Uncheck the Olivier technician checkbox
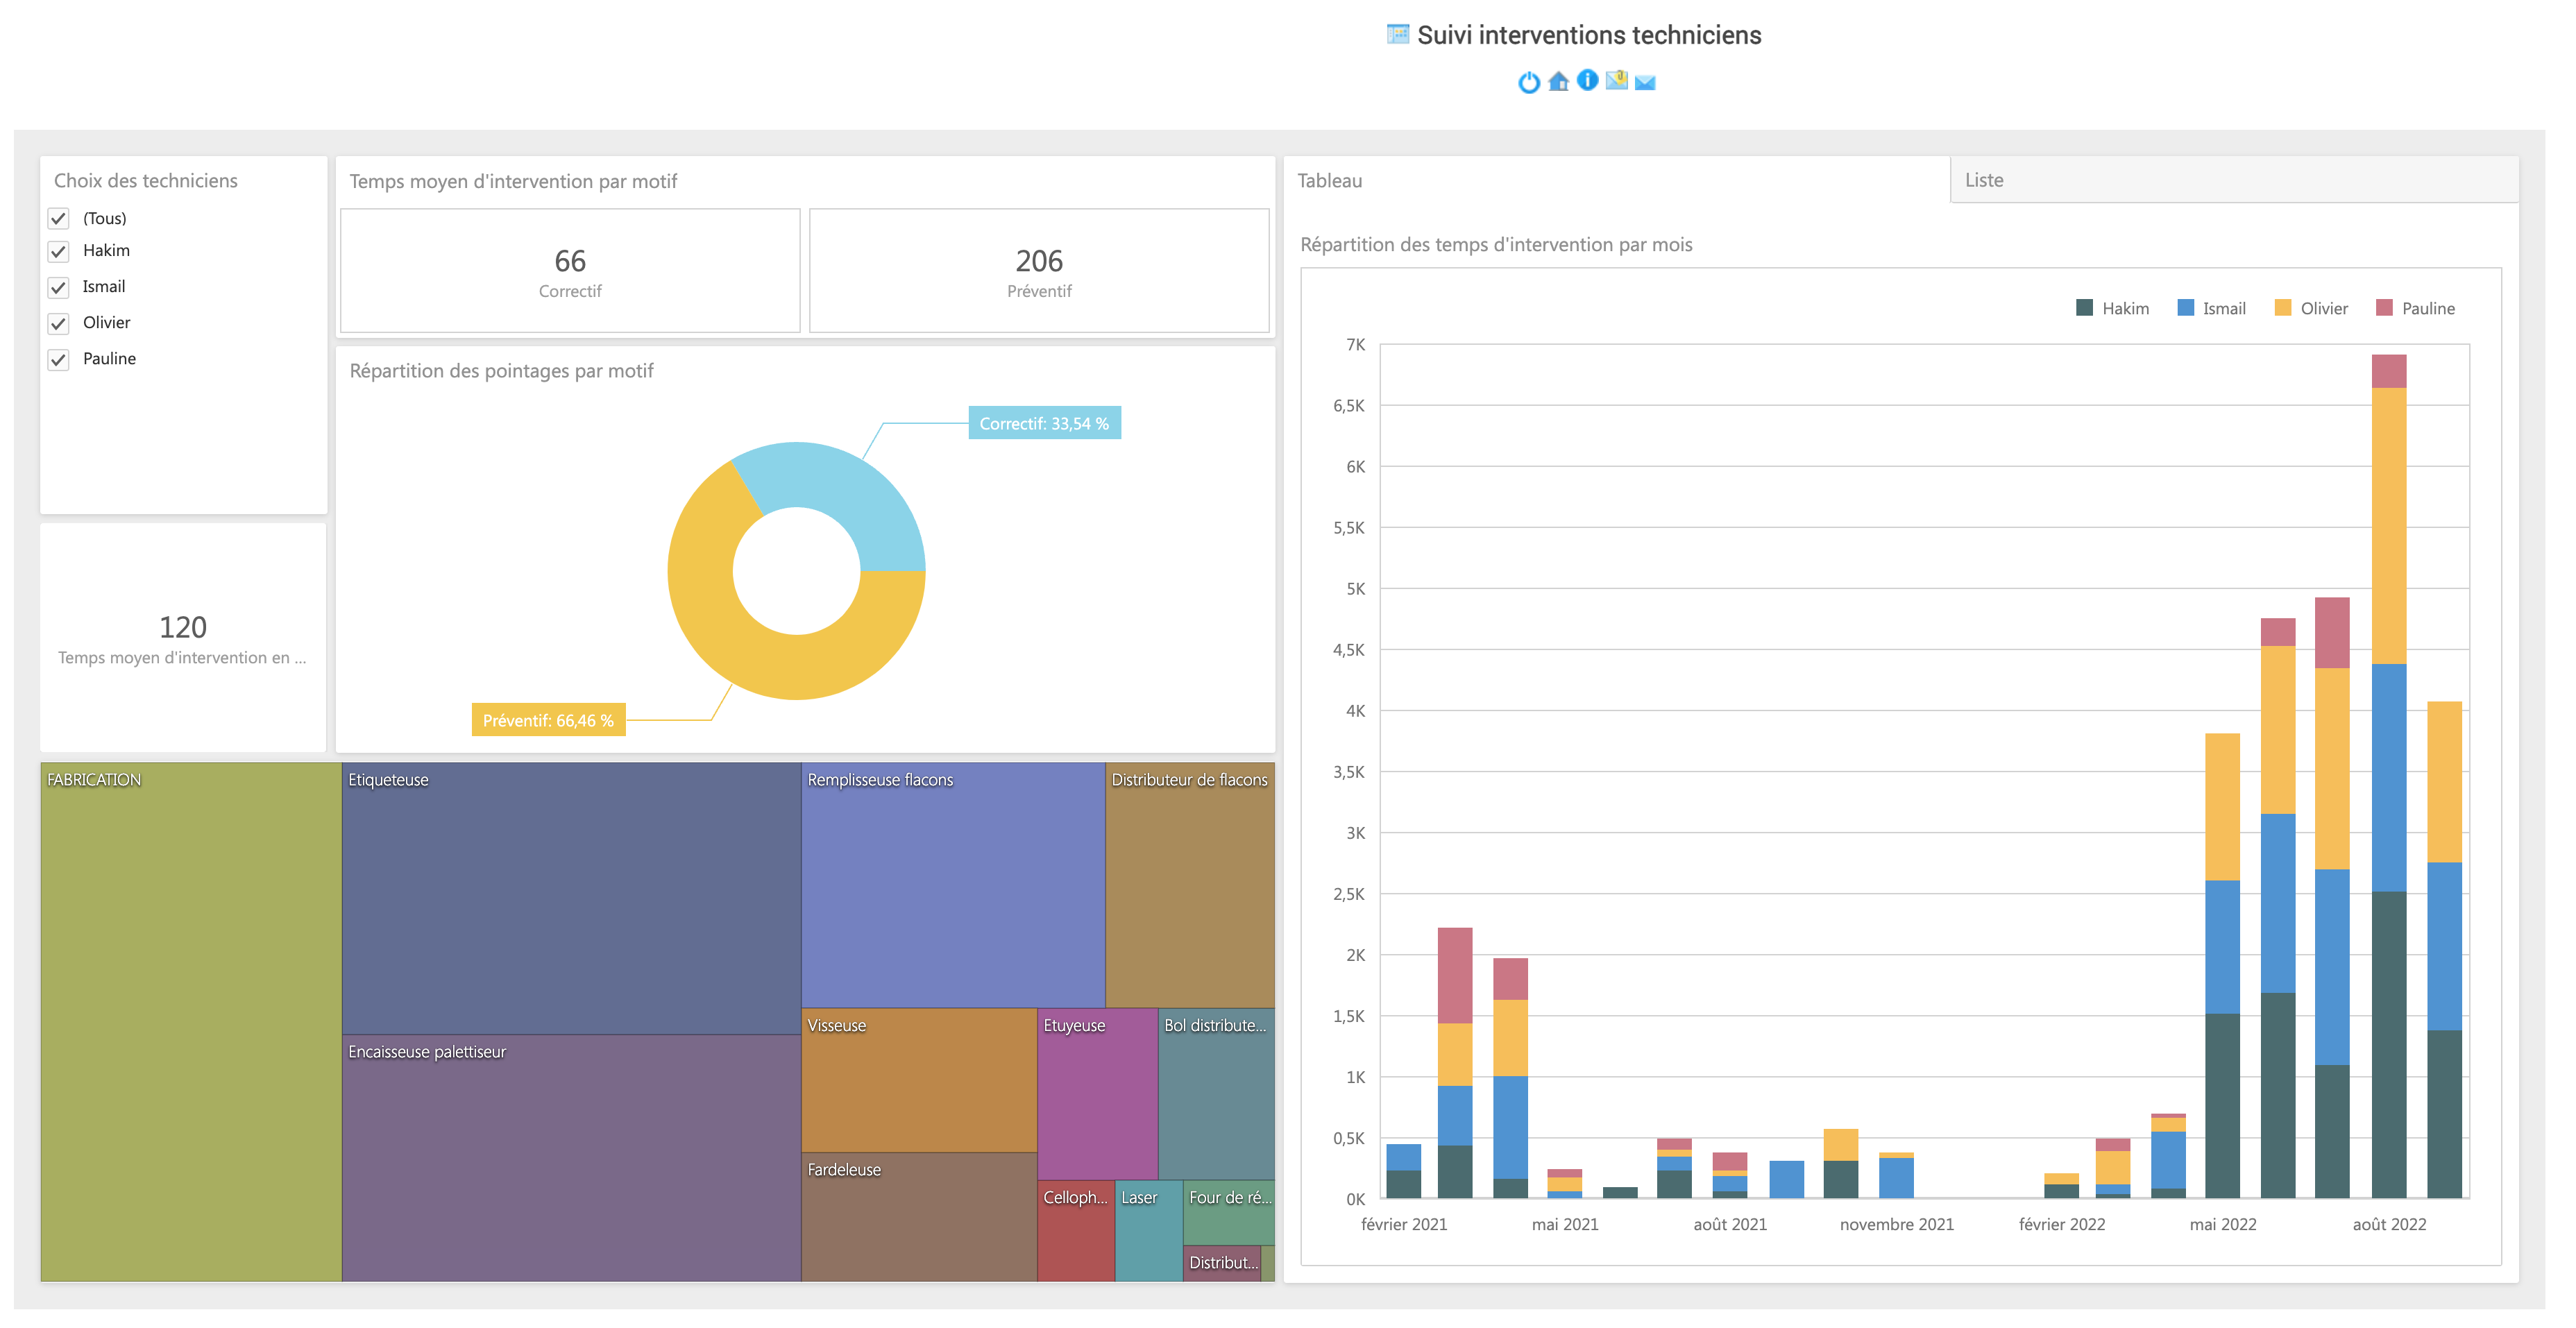Viewport: 2576px width, 1328px height. tap(59, 323)
